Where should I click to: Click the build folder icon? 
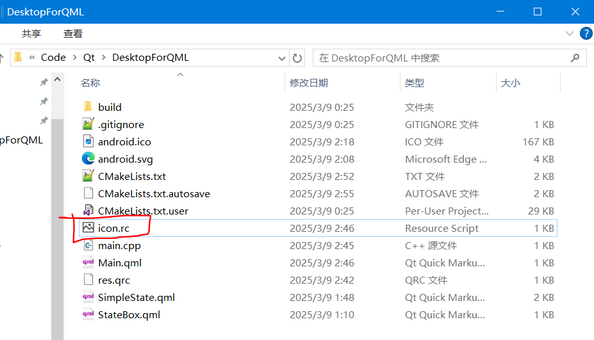[x=88, y=107]
